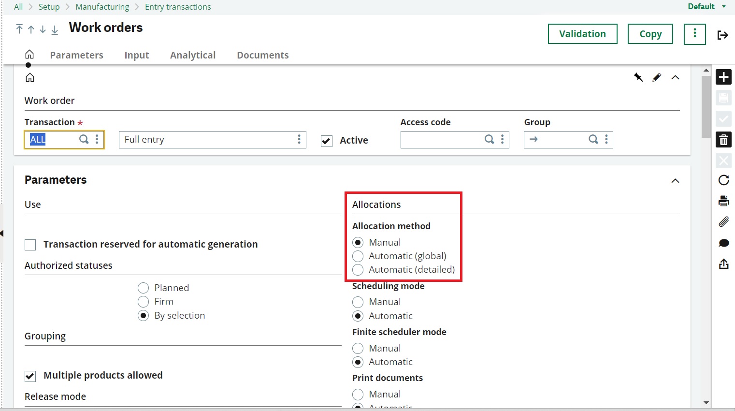Image resolution: width=735 pixels, height=411 pixels.
Task: Open comments via the speech bubble icon
Action: pyautogui.click(x=723, y=242)
